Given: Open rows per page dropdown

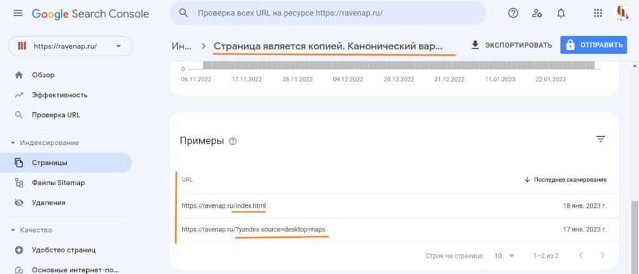Looking at the screenshot, I should pos(504,256).
